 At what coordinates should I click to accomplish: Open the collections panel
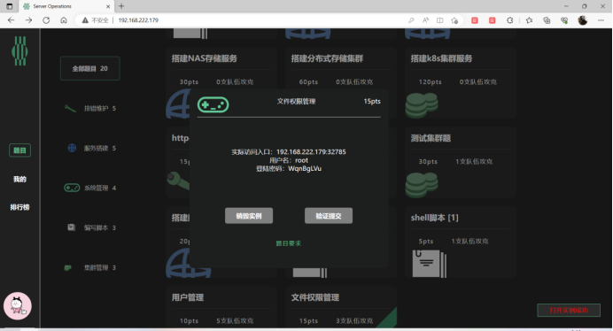pos(547,20)
